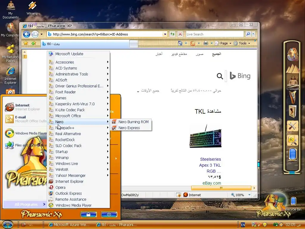The width and height of the screenshot is (305, 229).
Task: Switch to Microsoft Azure taskbar window
Action: tap(69, 225)
